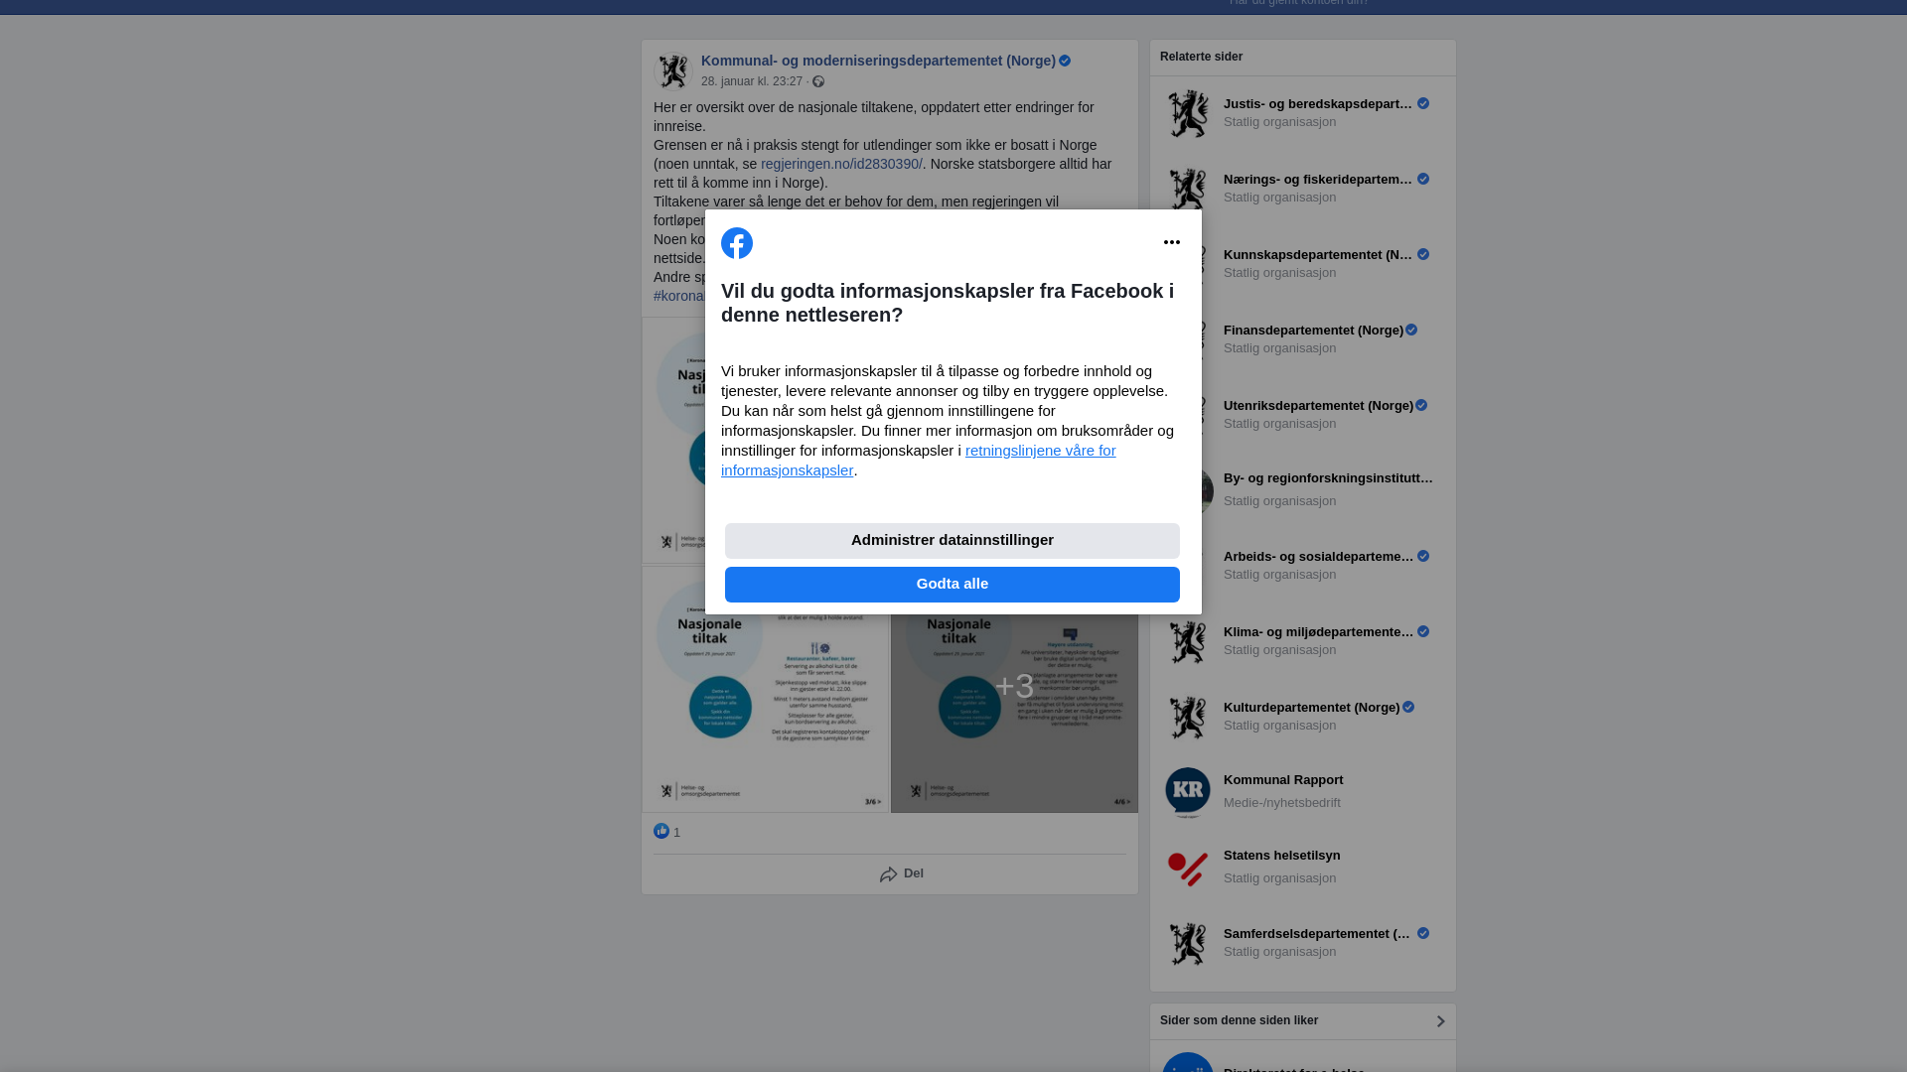Image resolution: width=1907 pixels, height=1072 pixels.
Task: Click the like reaction icon under post
Action: 661,832
